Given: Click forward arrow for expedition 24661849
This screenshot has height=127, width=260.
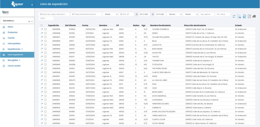Looking at the screenshot, I should click(42, 29).
